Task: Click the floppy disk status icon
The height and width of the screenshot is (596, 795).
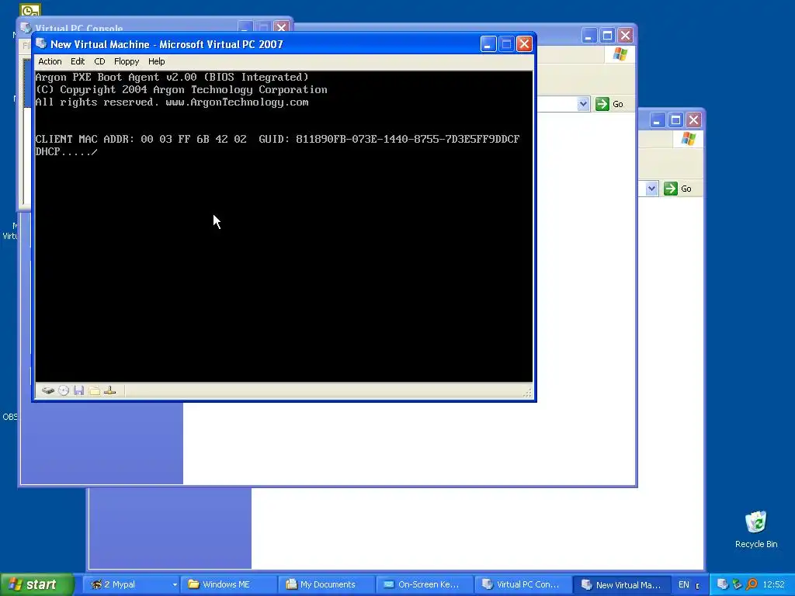Action: coord(78,390)
